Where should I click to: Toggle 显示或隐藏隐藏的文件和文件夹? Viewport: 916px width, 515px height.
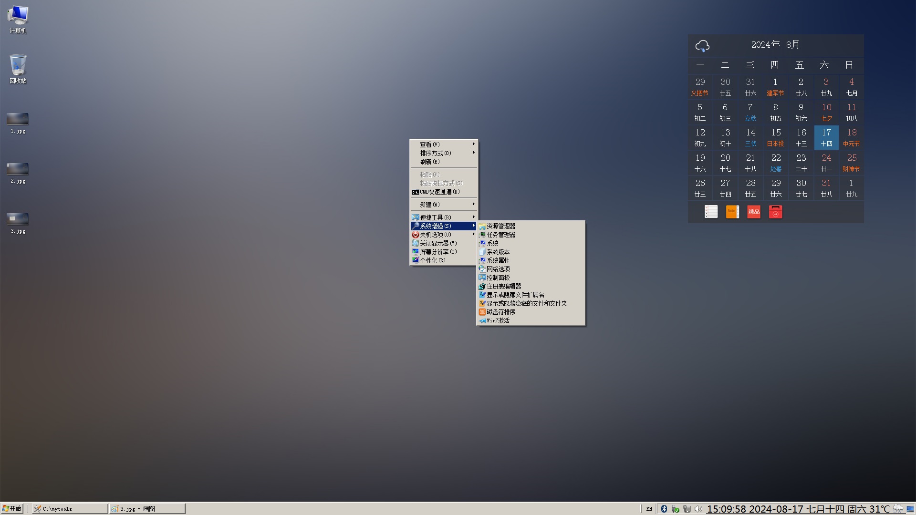[531, 303]
